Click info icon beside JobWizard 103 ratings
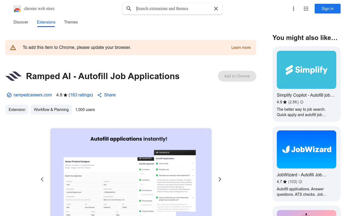Screen dimensions: 346x216 coord(300,182)
